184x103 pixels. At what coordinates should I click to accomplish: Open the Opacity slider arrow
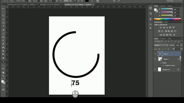pyautogui.click(x=181, y=45)
